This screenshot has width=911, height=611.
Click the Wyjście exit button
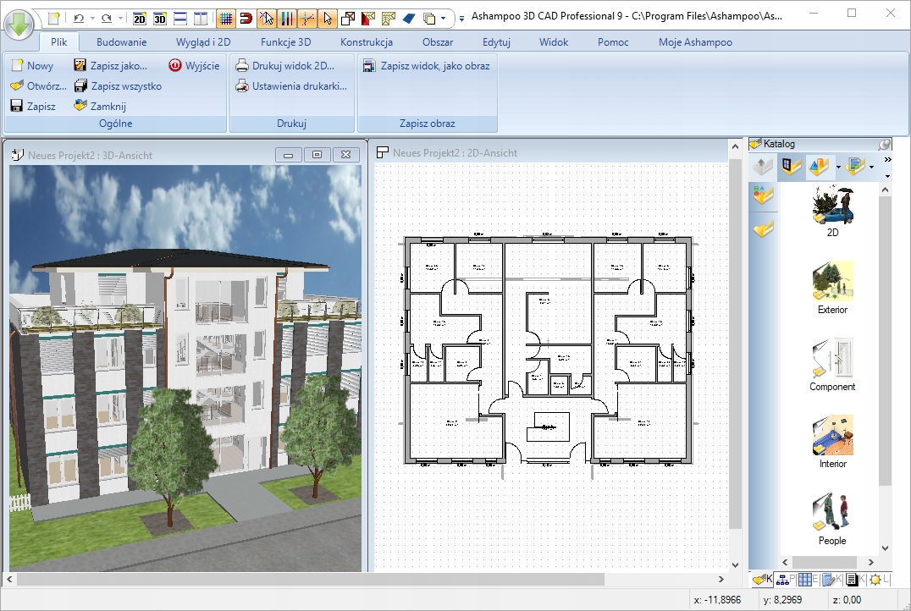click(x=194, y=65)
